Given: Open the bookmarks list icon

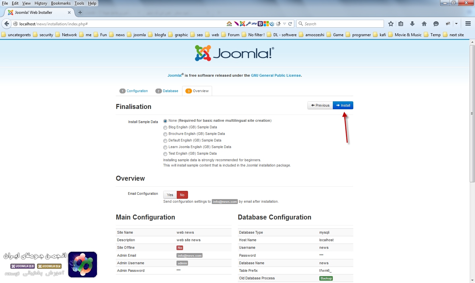Looking at the screenshot, I should coord(401,24).
